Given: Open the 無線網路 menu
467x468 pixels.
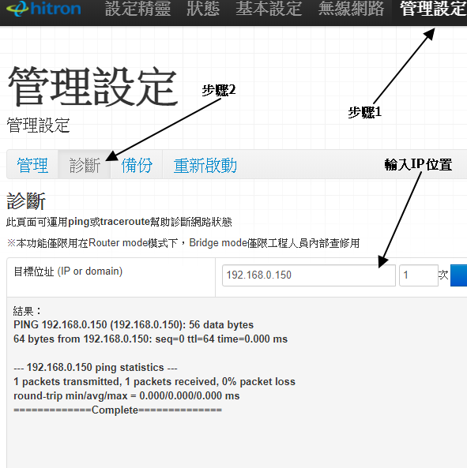Looking at the screenshot, I should pyautogui.click(x=351, y=9).
